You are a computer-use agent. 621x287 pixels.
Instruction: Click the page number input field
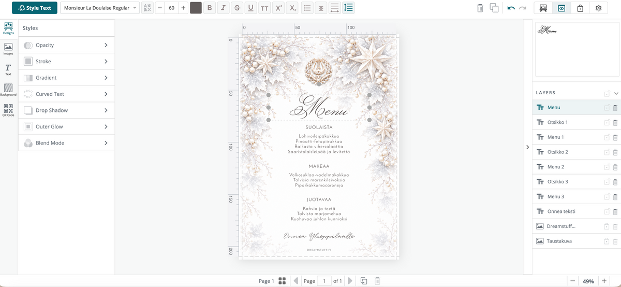click(x=324, y=281)
